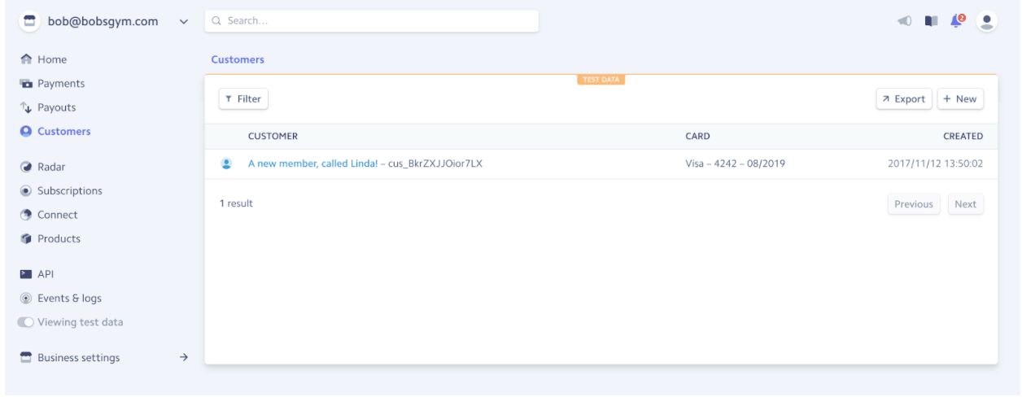
Task: Click the store icon beside bob@bobsgym.com
Action: click(29, 21)
